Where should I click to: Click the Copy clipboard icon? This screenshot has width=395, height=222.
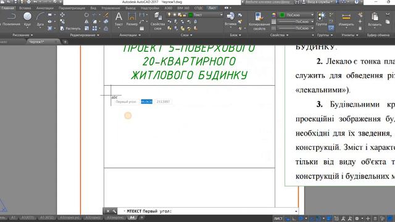point(388,22)
